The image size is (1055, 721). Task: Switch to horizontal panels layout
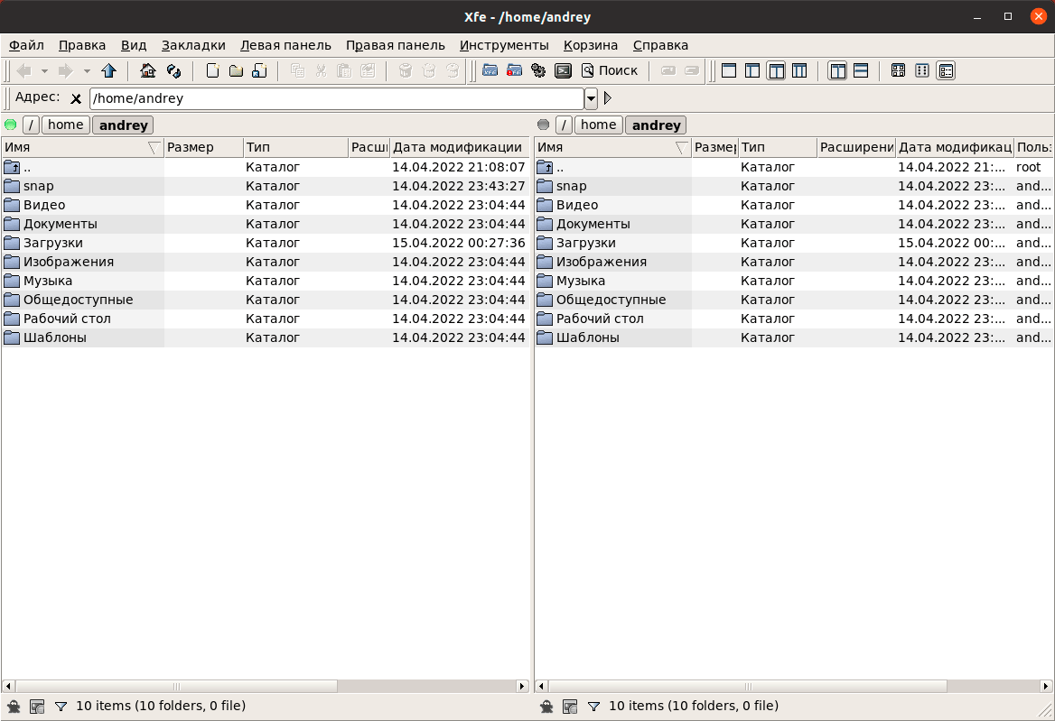861,70
